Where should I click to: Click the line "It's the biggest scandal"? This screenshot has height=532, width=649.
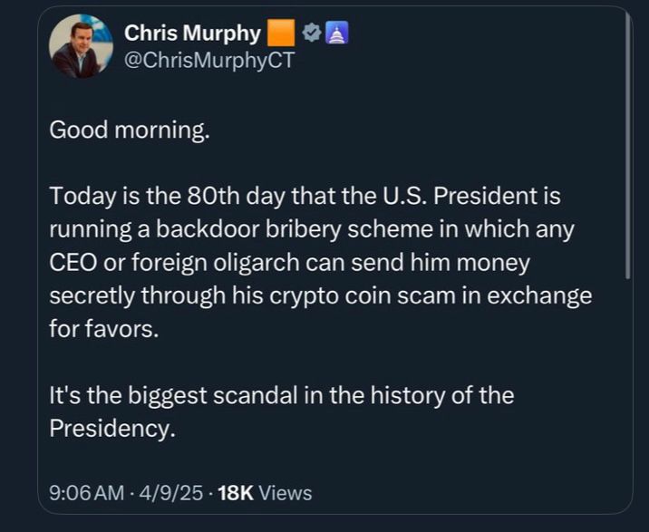tap(281, 395)
